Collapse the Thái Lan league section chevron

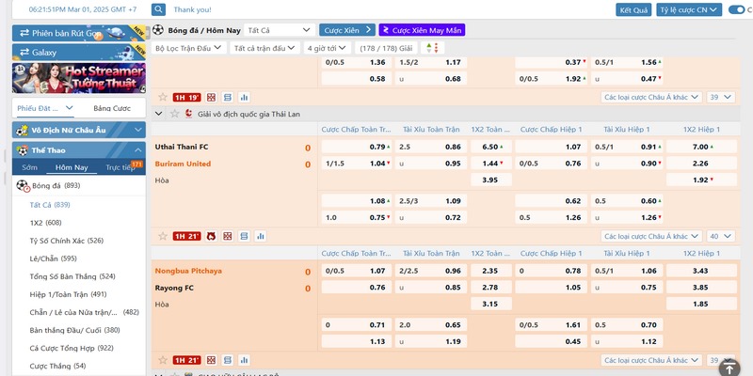[159, 113]
